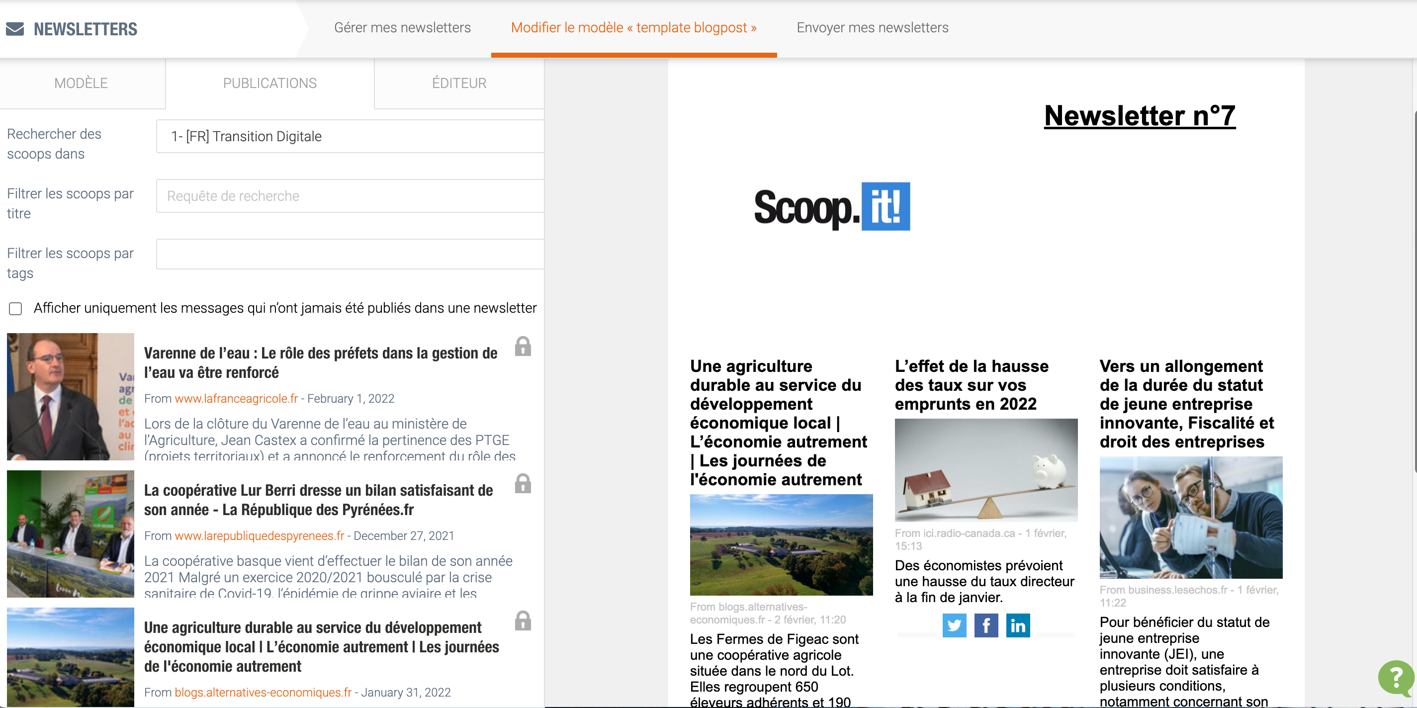Open blogs.alternatives-economiques.fr source link
Viewport: 1417px width, 708px height.
[x=263, y=692]
